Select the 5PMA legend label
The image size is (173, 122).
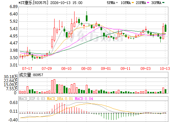click(x=111, y=3)
